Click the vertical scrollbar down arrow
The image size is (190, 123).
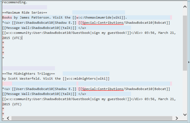coord(185,114)
